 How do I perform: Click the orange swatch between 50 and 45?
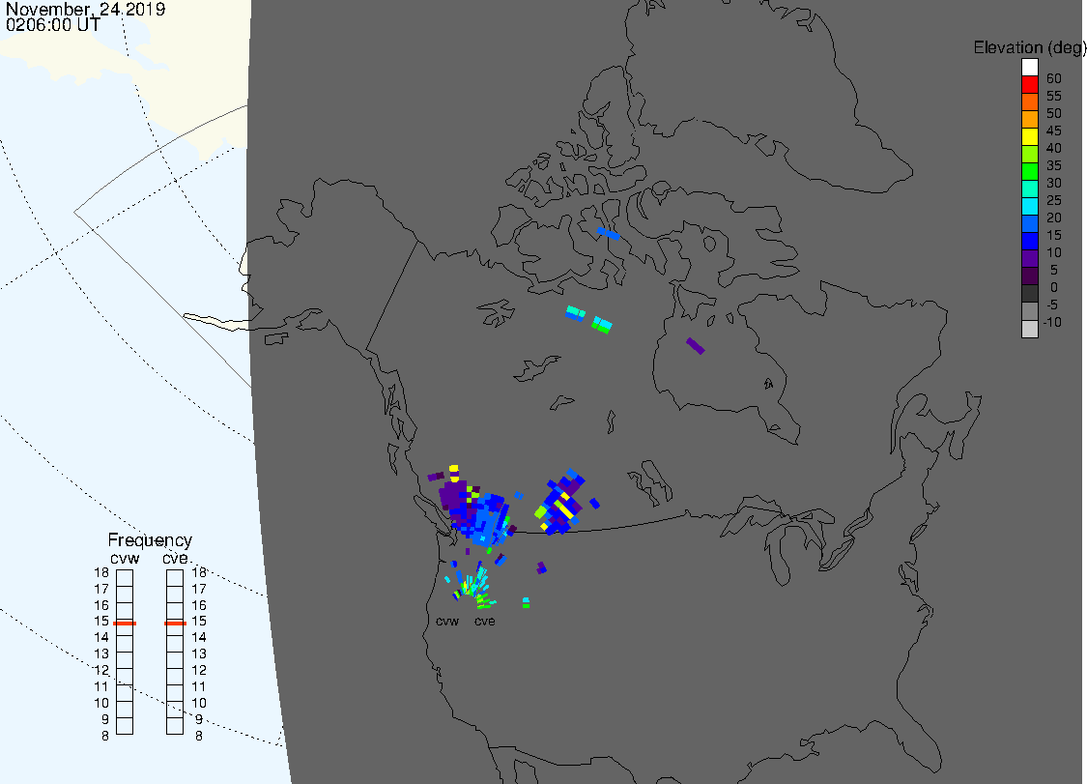pyautogui.click(x=1029, y=119)
